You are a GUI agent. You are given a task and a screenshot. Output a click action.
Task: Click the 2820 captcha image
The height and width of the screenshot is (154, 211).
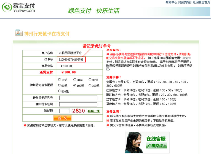click(78, 111)
